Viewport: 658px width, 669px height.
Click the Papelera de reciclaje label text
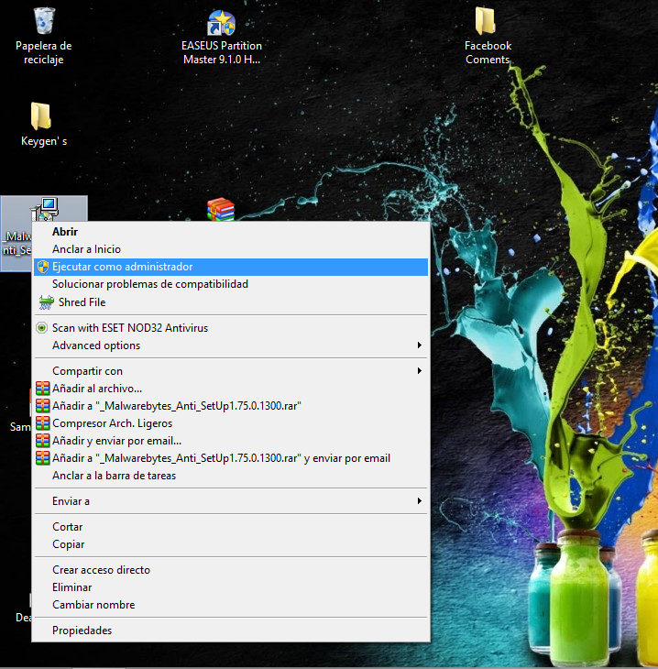tap(43, 52)
